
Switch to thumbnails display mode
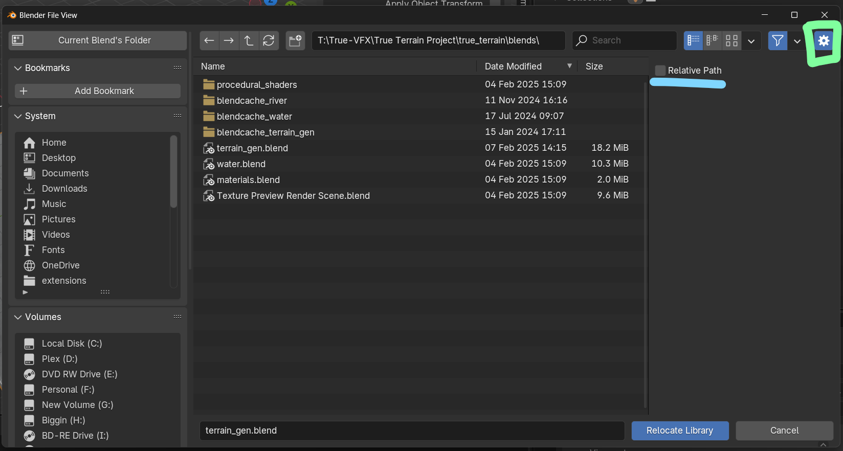pos(731,40)
